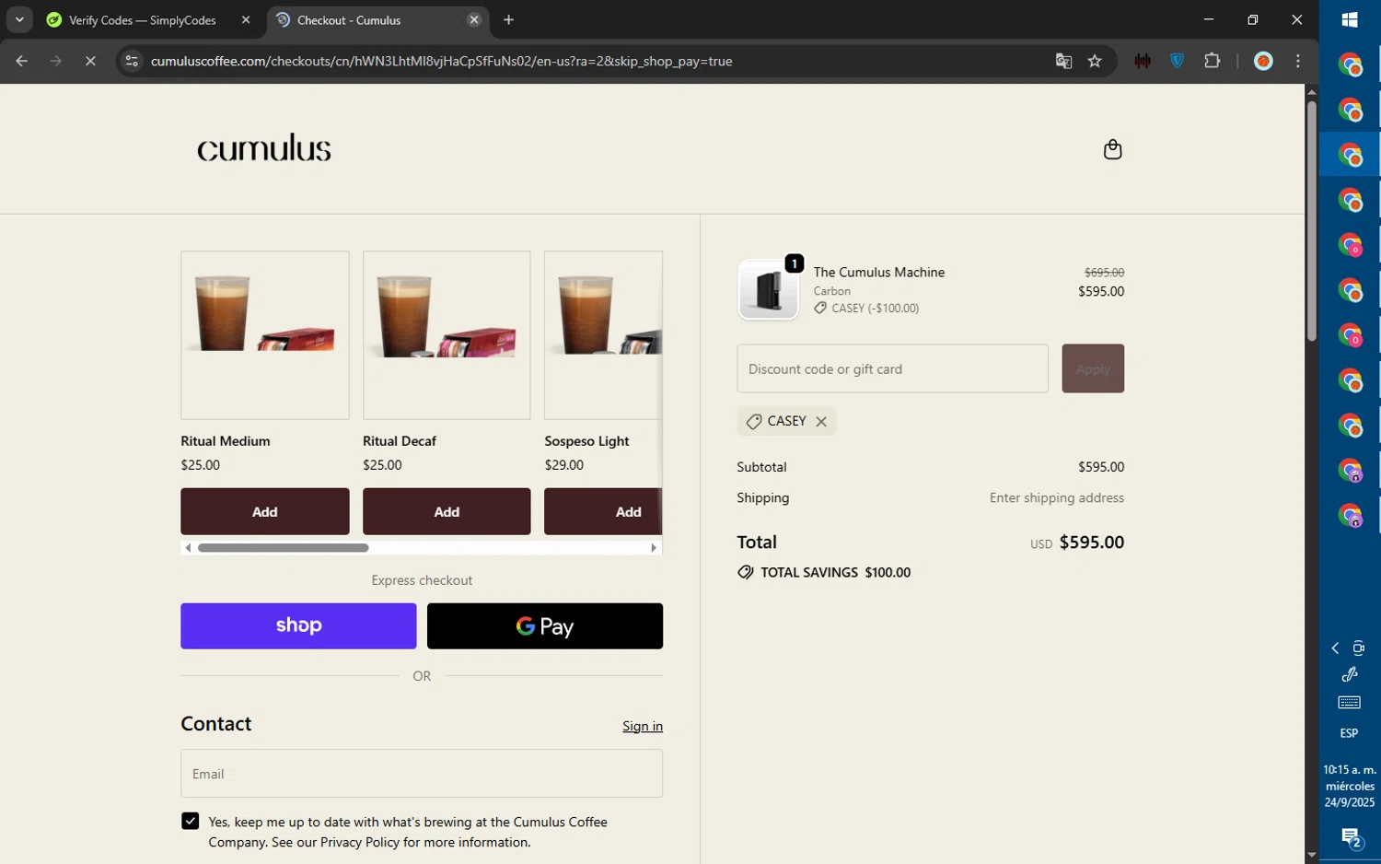Add Ritual Medium to the order
Image resolution: width=1381 pixels, height=864 pixels.
coord(264,511)
